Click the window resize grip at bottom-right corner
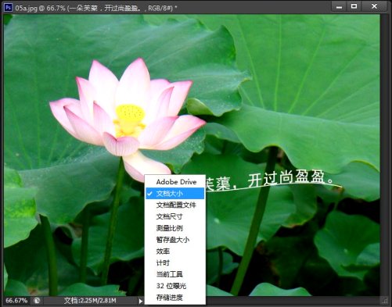The height and width of the screenshot is (307, 392). pyautogui.click(x=384, y=301)
